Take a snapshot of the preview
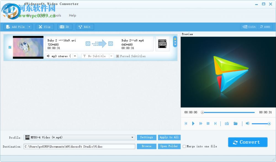This screenshot has width=276, height=162. [x=227, y=123]
